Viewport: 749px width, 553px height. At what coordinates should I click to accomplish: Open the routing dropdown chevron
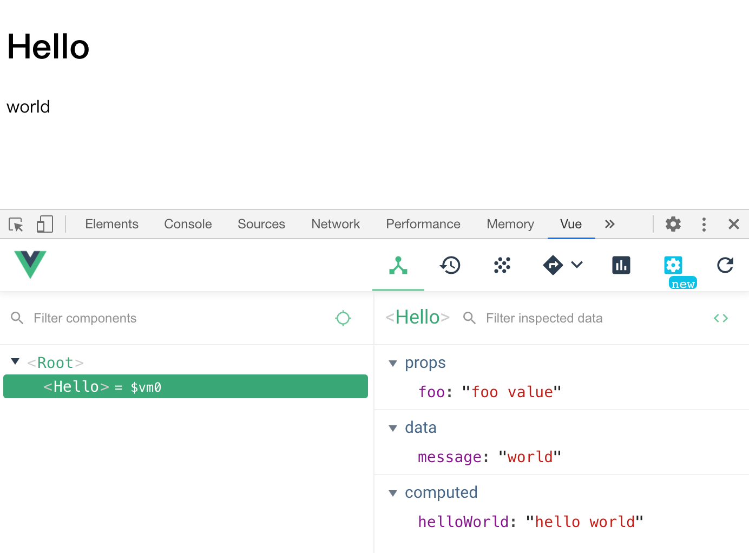[577, 265]
